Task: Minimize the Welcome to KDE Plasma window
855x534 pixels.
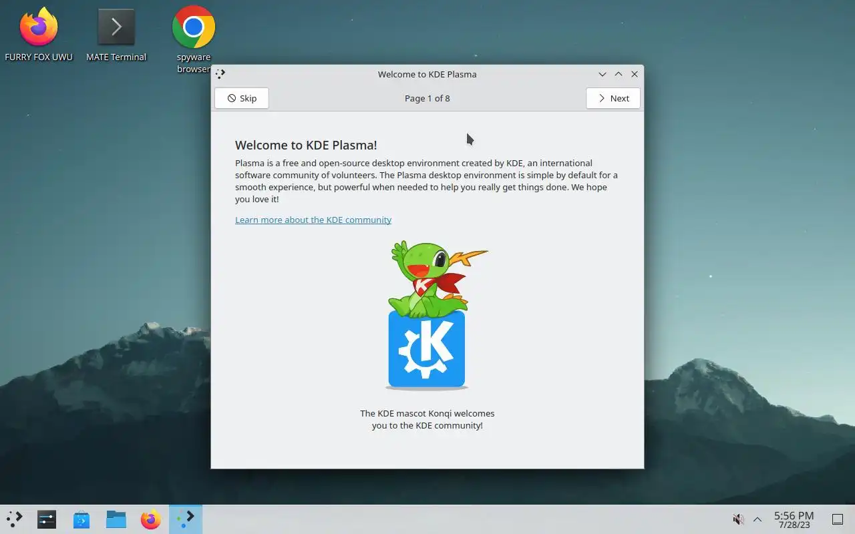Action: tap(603, 74)
